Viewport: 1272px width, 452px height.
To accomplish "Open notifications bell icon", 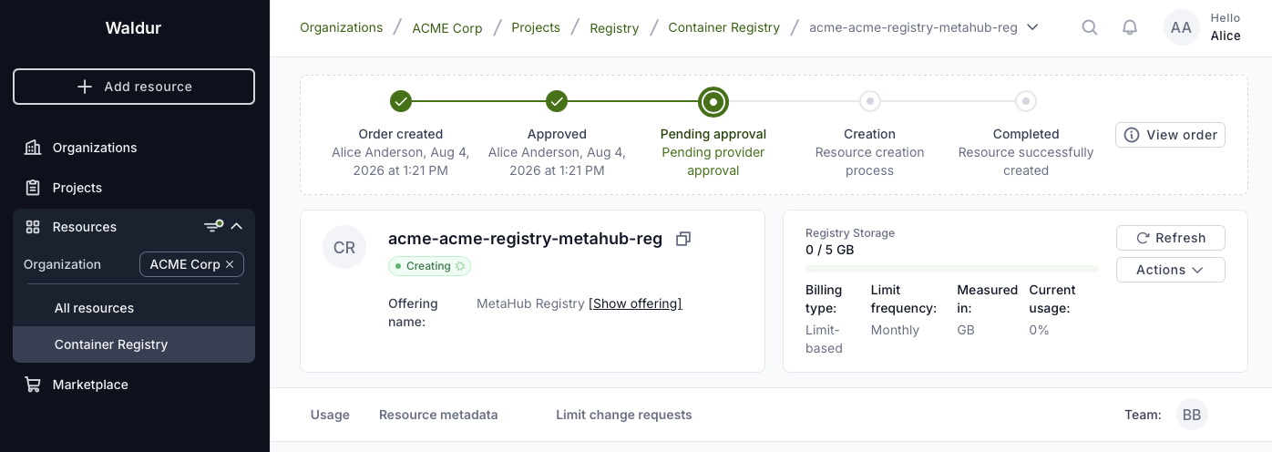I will [x=1130, y=27].
